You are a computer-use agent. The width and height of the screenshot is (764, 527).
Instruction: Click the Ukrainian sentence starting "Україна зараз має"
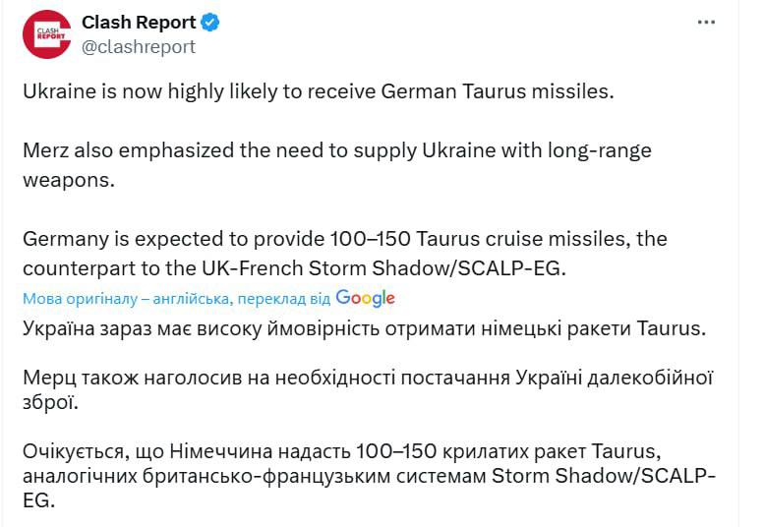(362, 328)
